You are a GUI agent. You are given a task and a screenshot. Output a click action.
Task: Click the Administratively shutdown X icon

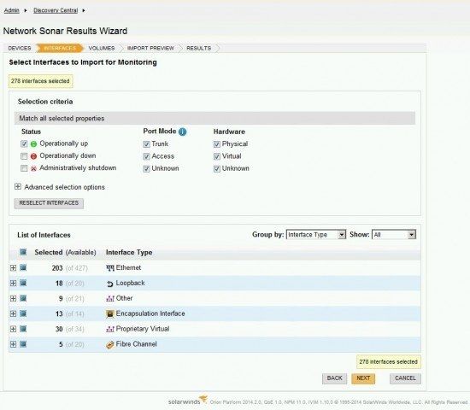(33, 168)
